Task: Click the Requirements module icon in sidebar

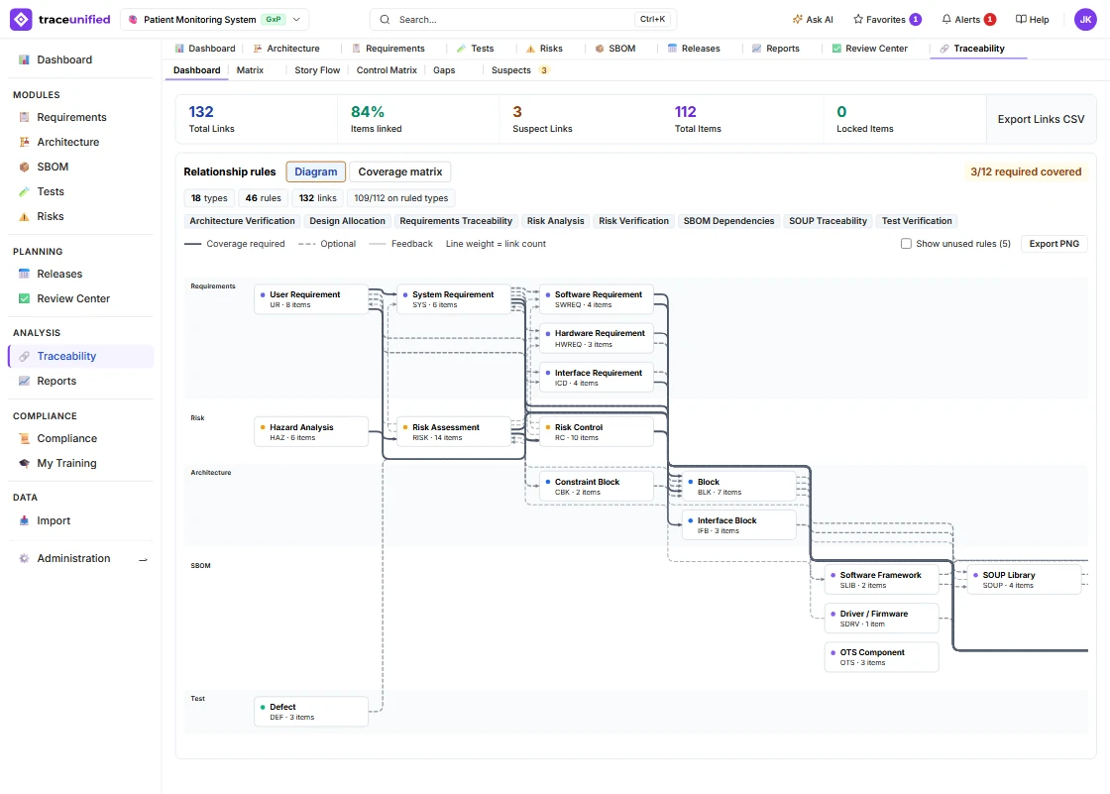Action: 24,117
